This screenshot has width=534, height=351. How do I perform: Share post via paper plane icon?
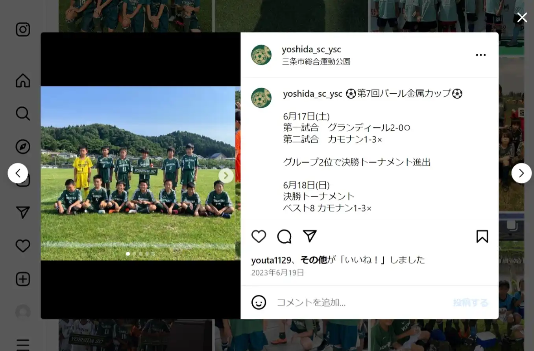[310, 236]
